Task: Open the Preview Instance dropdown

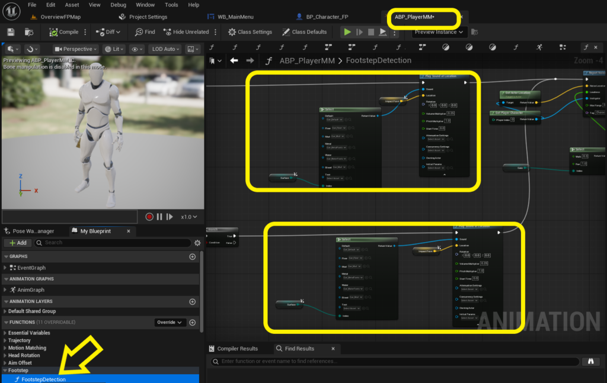Action: coord(439,32)
